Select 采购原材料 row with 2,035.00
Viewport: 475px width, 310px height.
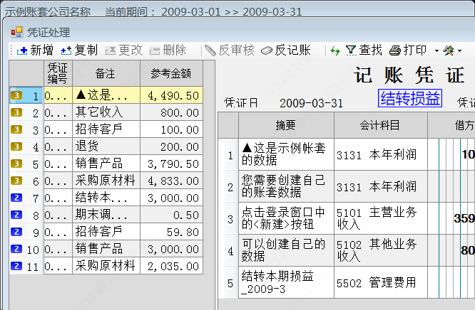point(106,266)
